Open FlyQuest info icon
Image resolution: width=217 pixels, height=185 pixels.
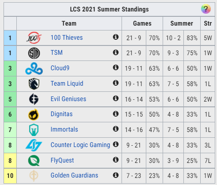(x=116, y=160)
